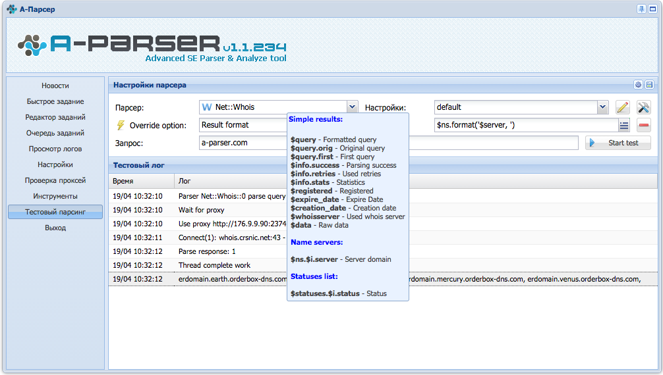Screen dimensions: 663x375
Task: Start the test parsing
Action: (618, 143)
